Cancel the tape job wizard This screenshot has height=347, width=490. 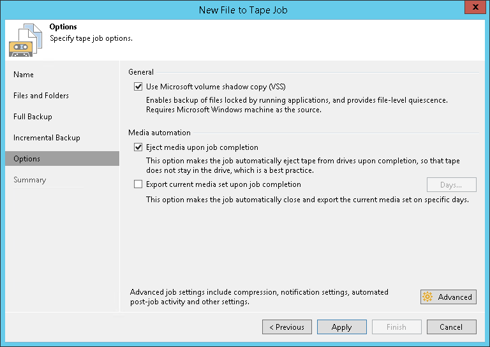pyautogui.click(x=451, y=327)
